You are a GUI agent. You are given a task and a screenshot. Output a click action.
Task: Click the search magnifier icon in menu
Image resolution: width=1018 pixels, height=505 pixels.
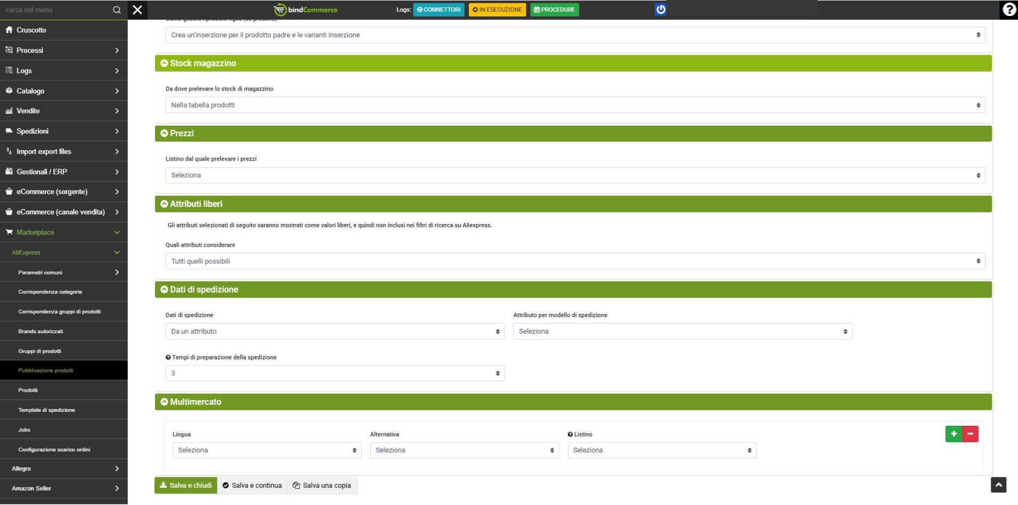pos(117,10)
